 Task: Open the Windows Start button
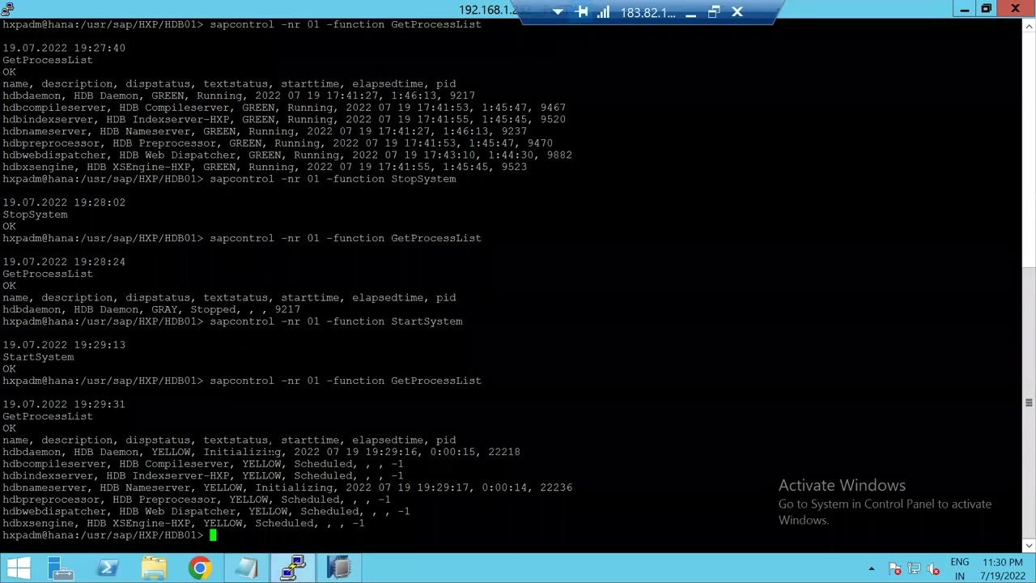(18, 568)
